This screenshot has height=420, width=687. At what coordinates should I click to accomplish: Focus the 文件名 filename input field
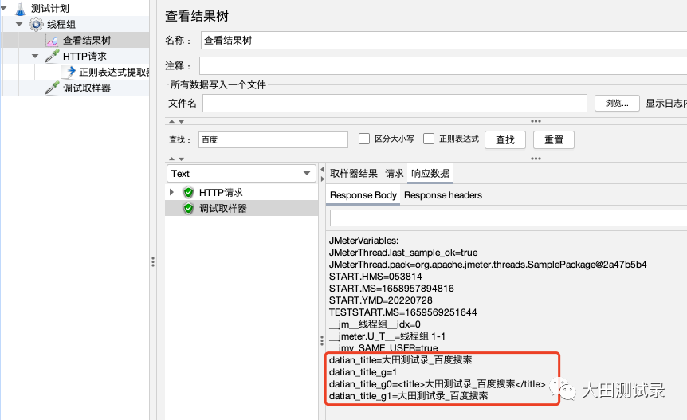pos(395,104)
